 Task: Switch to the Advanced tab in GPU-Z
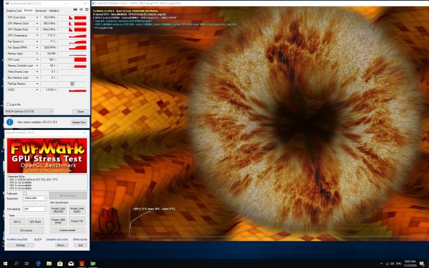[x=40, y=10]
